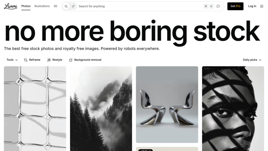Open the Daily picks sort dropdown
The image size is (268, 151).
(252, 60)
